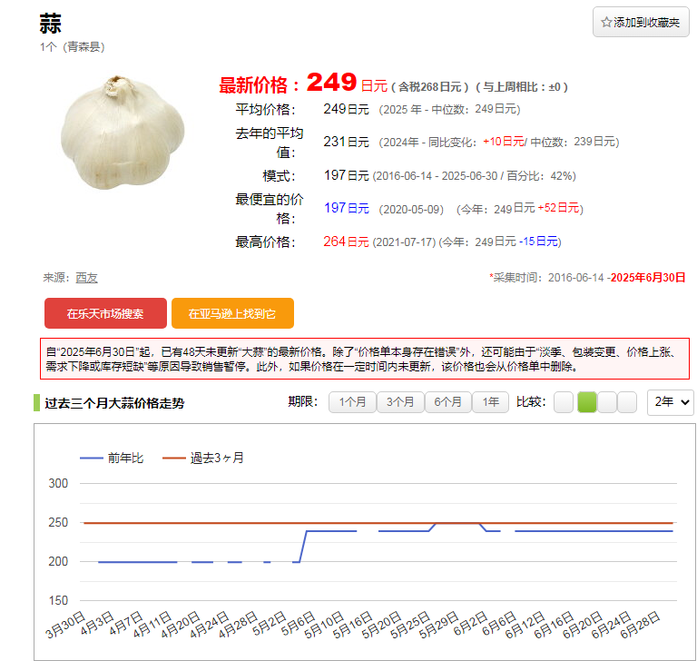The width and height of the screenshot is (697, 661).
Task: Open the 西友 source link
Action: pos(87,278)
